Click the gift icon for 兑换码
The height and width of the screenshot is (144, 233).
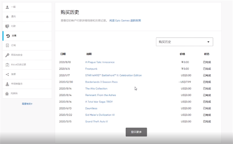(x=7, y=93)
